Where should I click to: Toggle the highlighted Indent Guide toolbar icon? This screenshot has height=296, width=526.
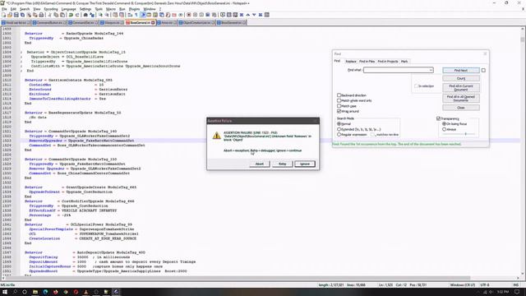143,15
